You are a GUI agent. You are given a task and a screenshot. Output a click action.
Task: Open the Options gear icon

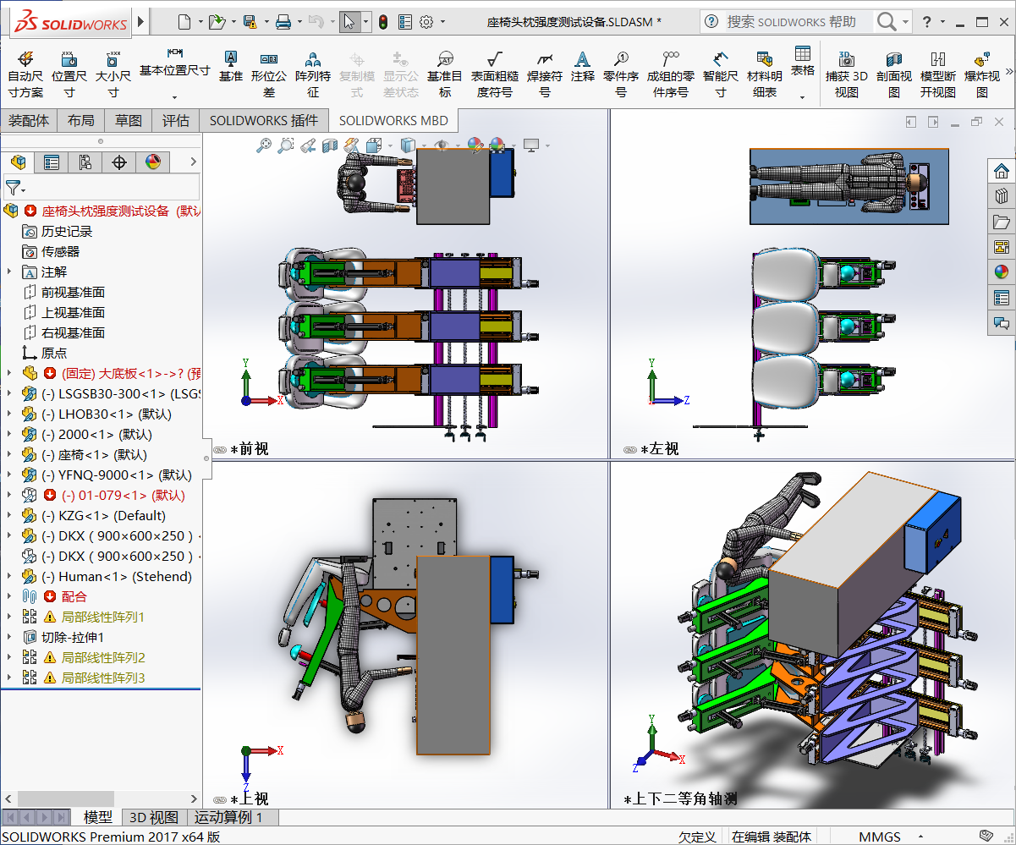click(x=426, y=22)
